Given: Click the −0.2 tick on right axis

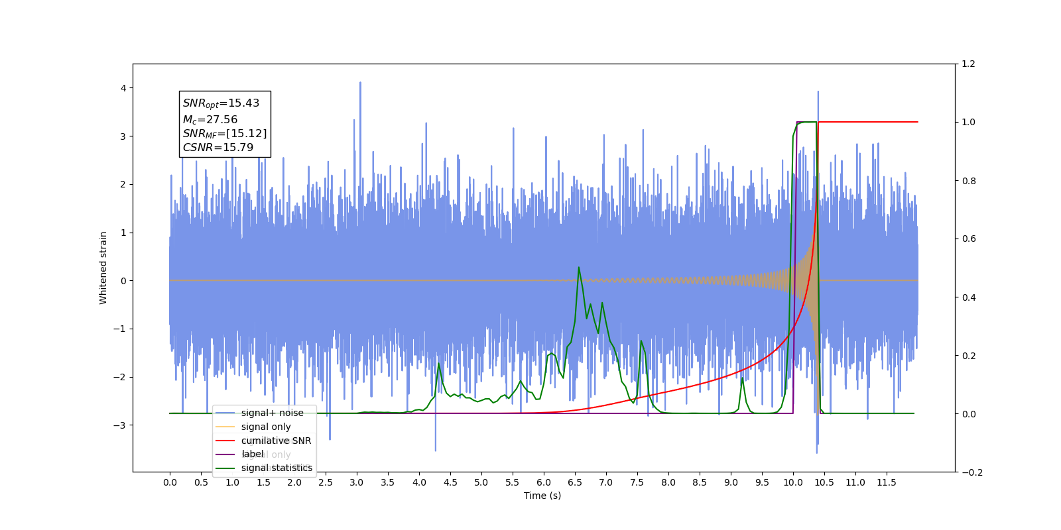Looking at the screenshot, I should [971, 472].
